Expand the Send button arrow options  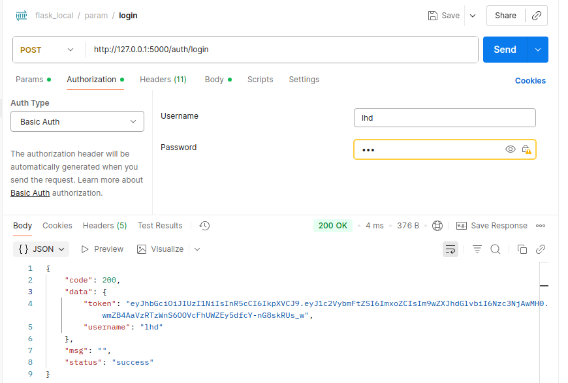(x=538, y=50)
